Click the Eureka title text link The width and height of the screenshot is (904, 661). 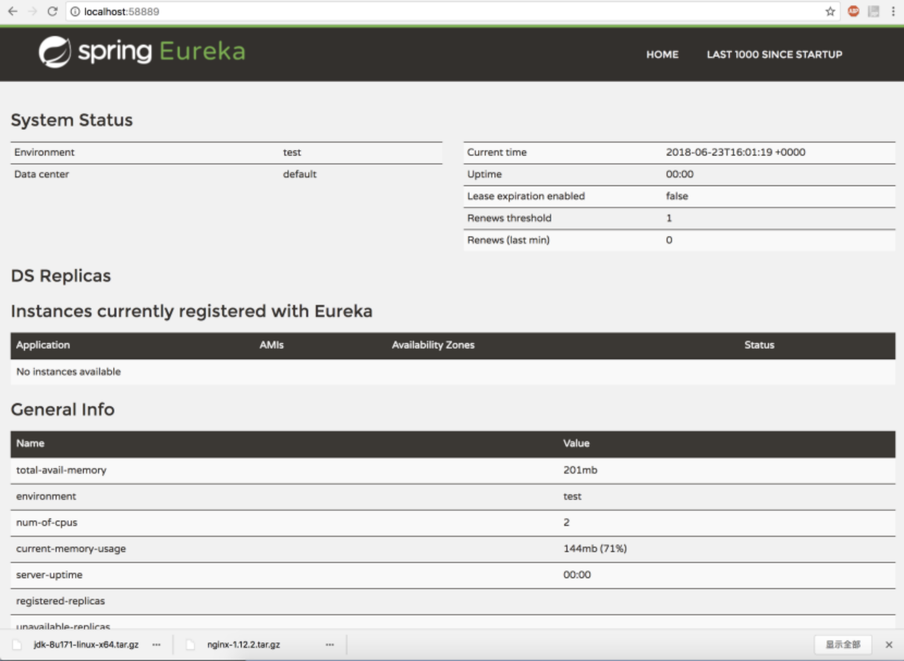tap(202, 51)
